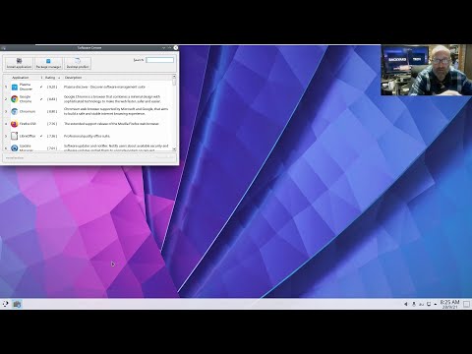Screen dimensions: 472x354
Task: Toggle installed checkmark for LibreOffice
Action: click(41, 136)
